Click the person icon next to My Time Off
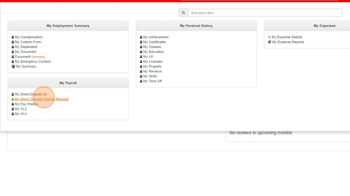Viewport: 350px width, 196px height. pos(141,81)
